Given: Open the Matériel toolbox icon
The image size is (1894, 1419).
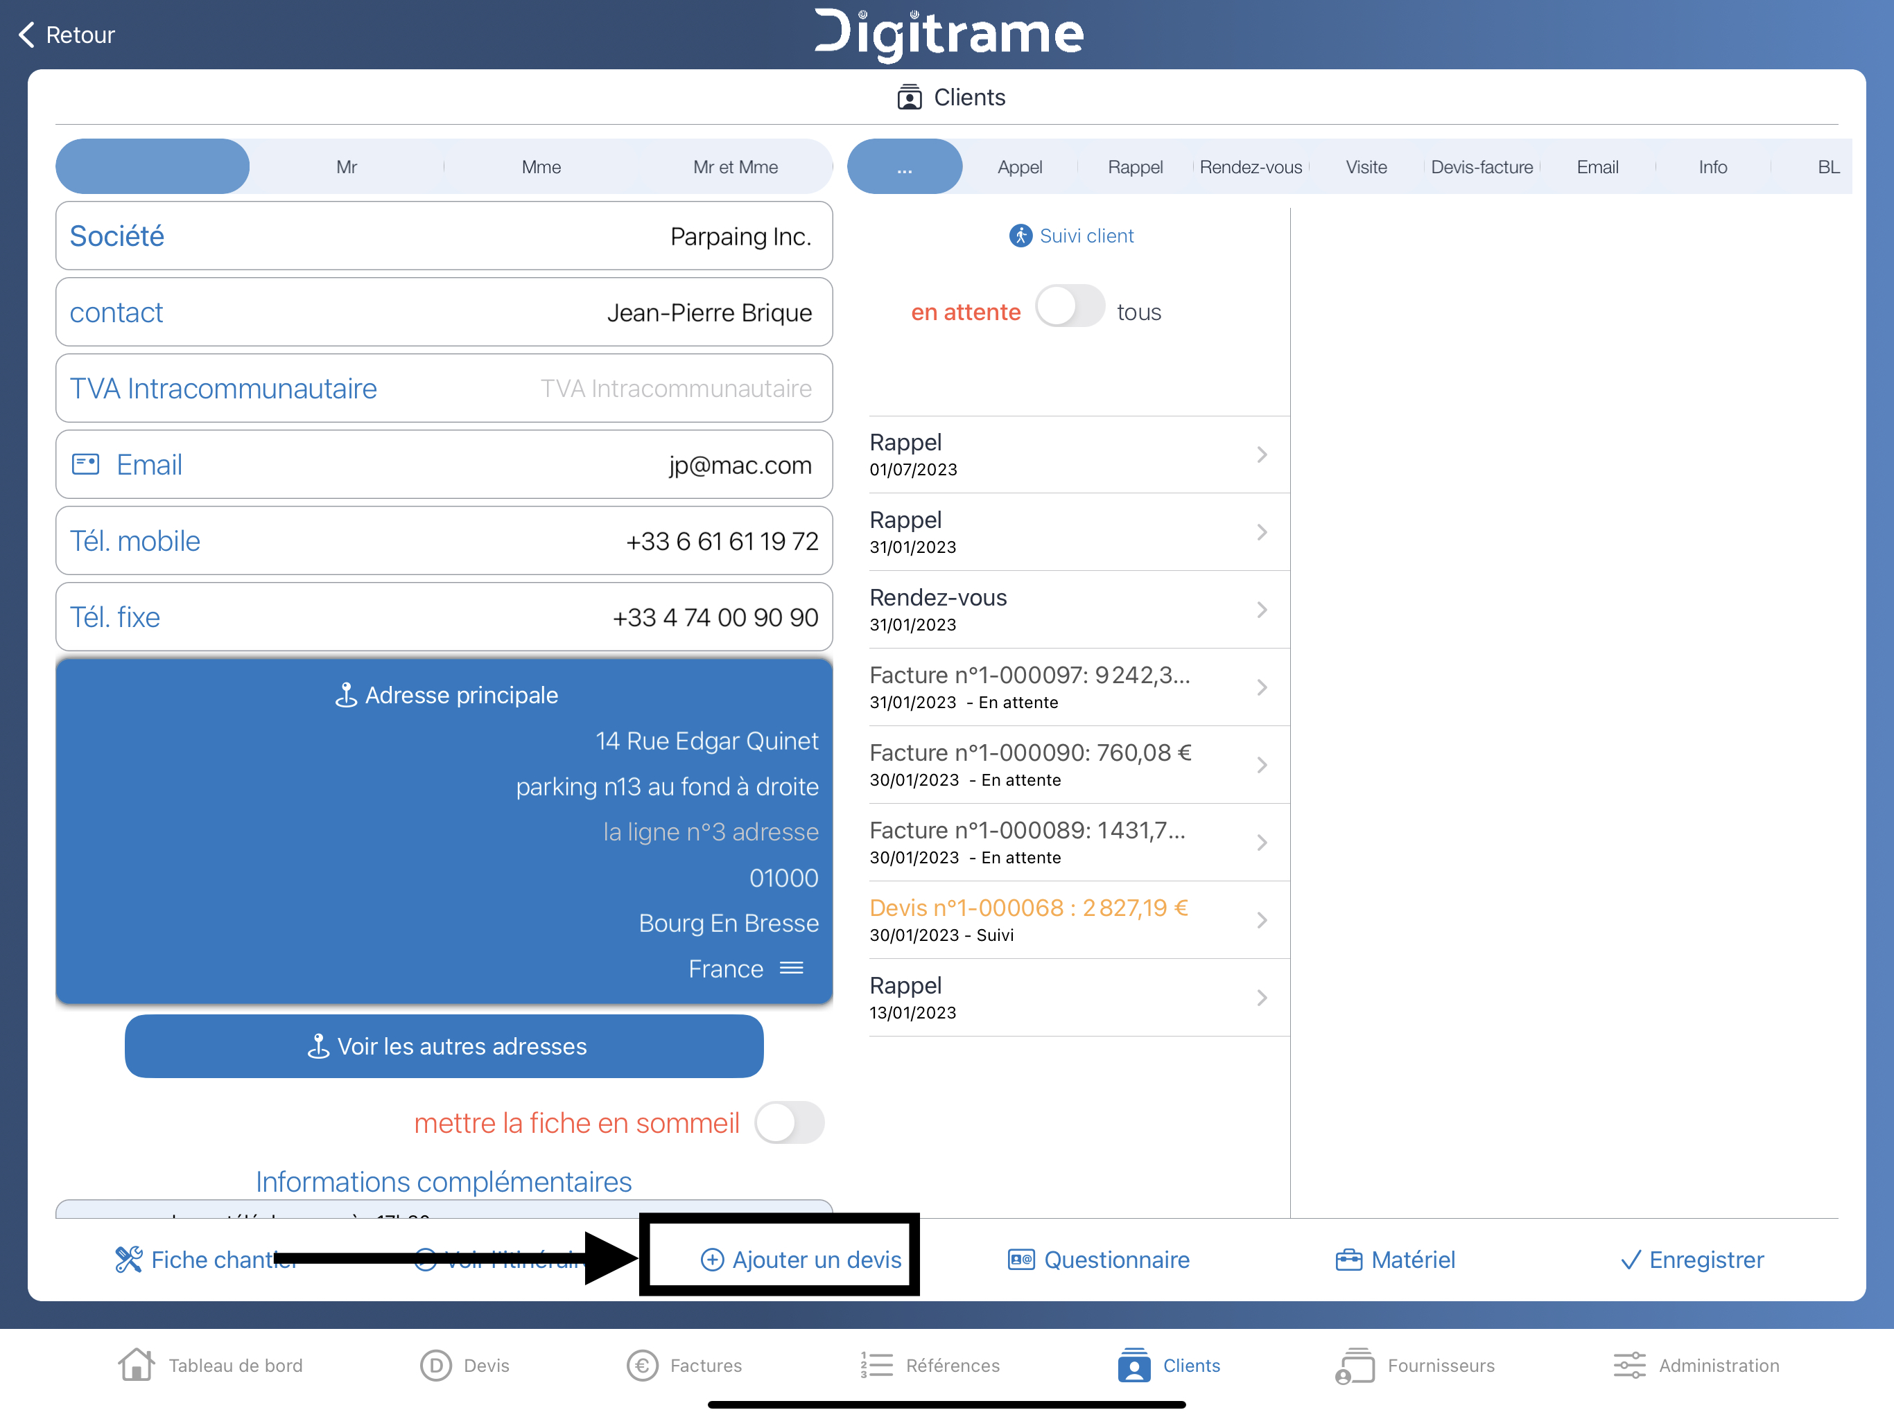Looking at the screenshot, I should [x=1348, y=1260].
